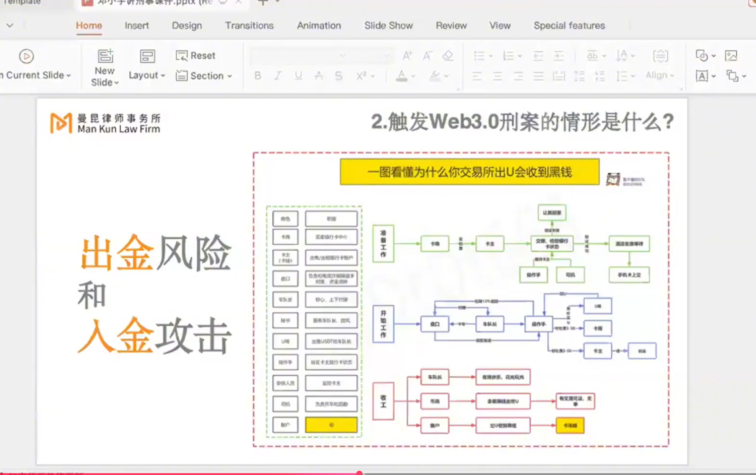The image size is (756, 475).
Task: Toggle justify text alignment
Action: (x=539, y=76)
